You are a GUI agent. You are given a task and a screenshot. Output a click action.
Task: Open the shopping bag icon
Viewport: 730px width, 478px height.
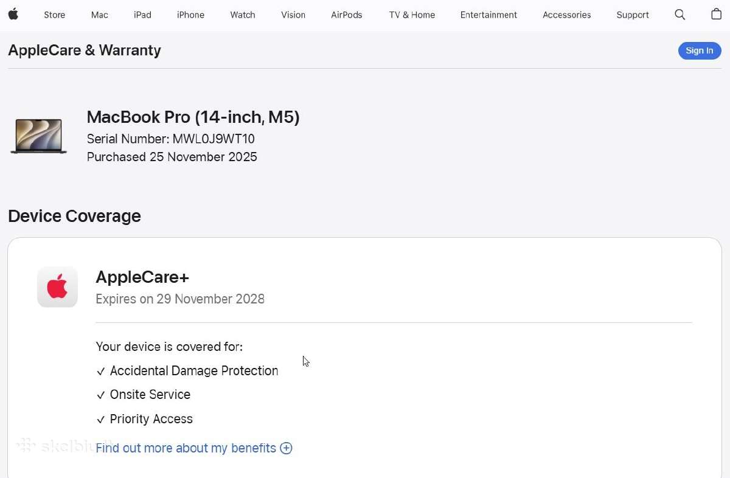(717, 14)
